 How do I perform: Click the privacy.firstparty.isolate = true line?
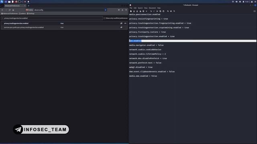147,32
